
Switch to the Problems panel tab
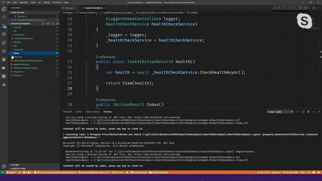67,112
